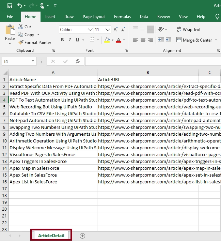Switch to the Data tab
This screenshot has width=221, height=242.
pyautogui.click(x=144, y=17)
